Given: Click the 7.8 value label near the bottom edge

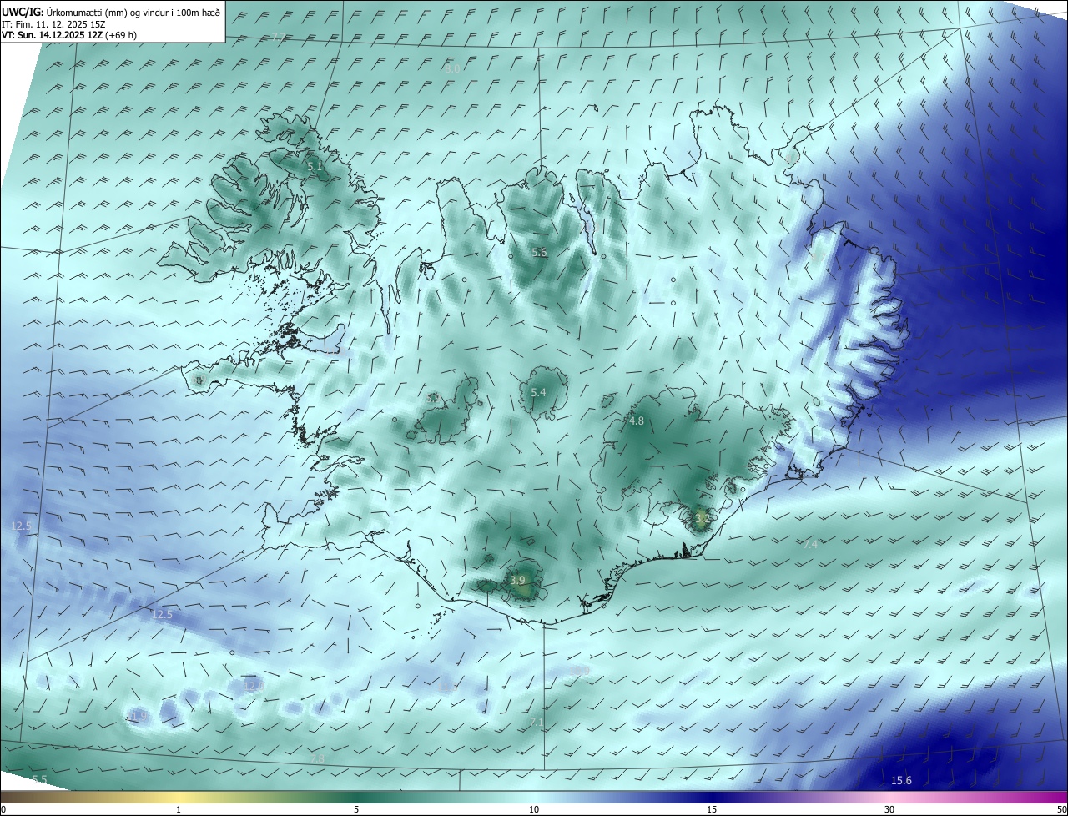Looking at the screenshot, I should [x=316, y=758].
